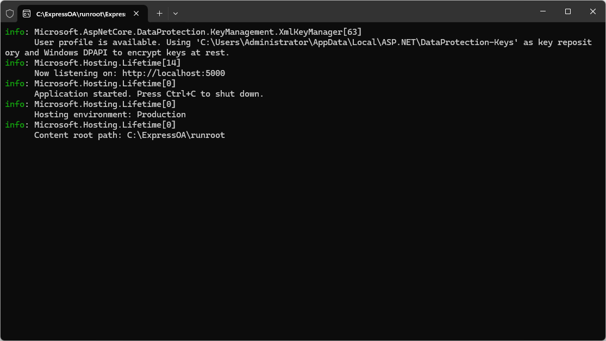
Task: Open a new tab with the plus icon
Action: [159, 13]
